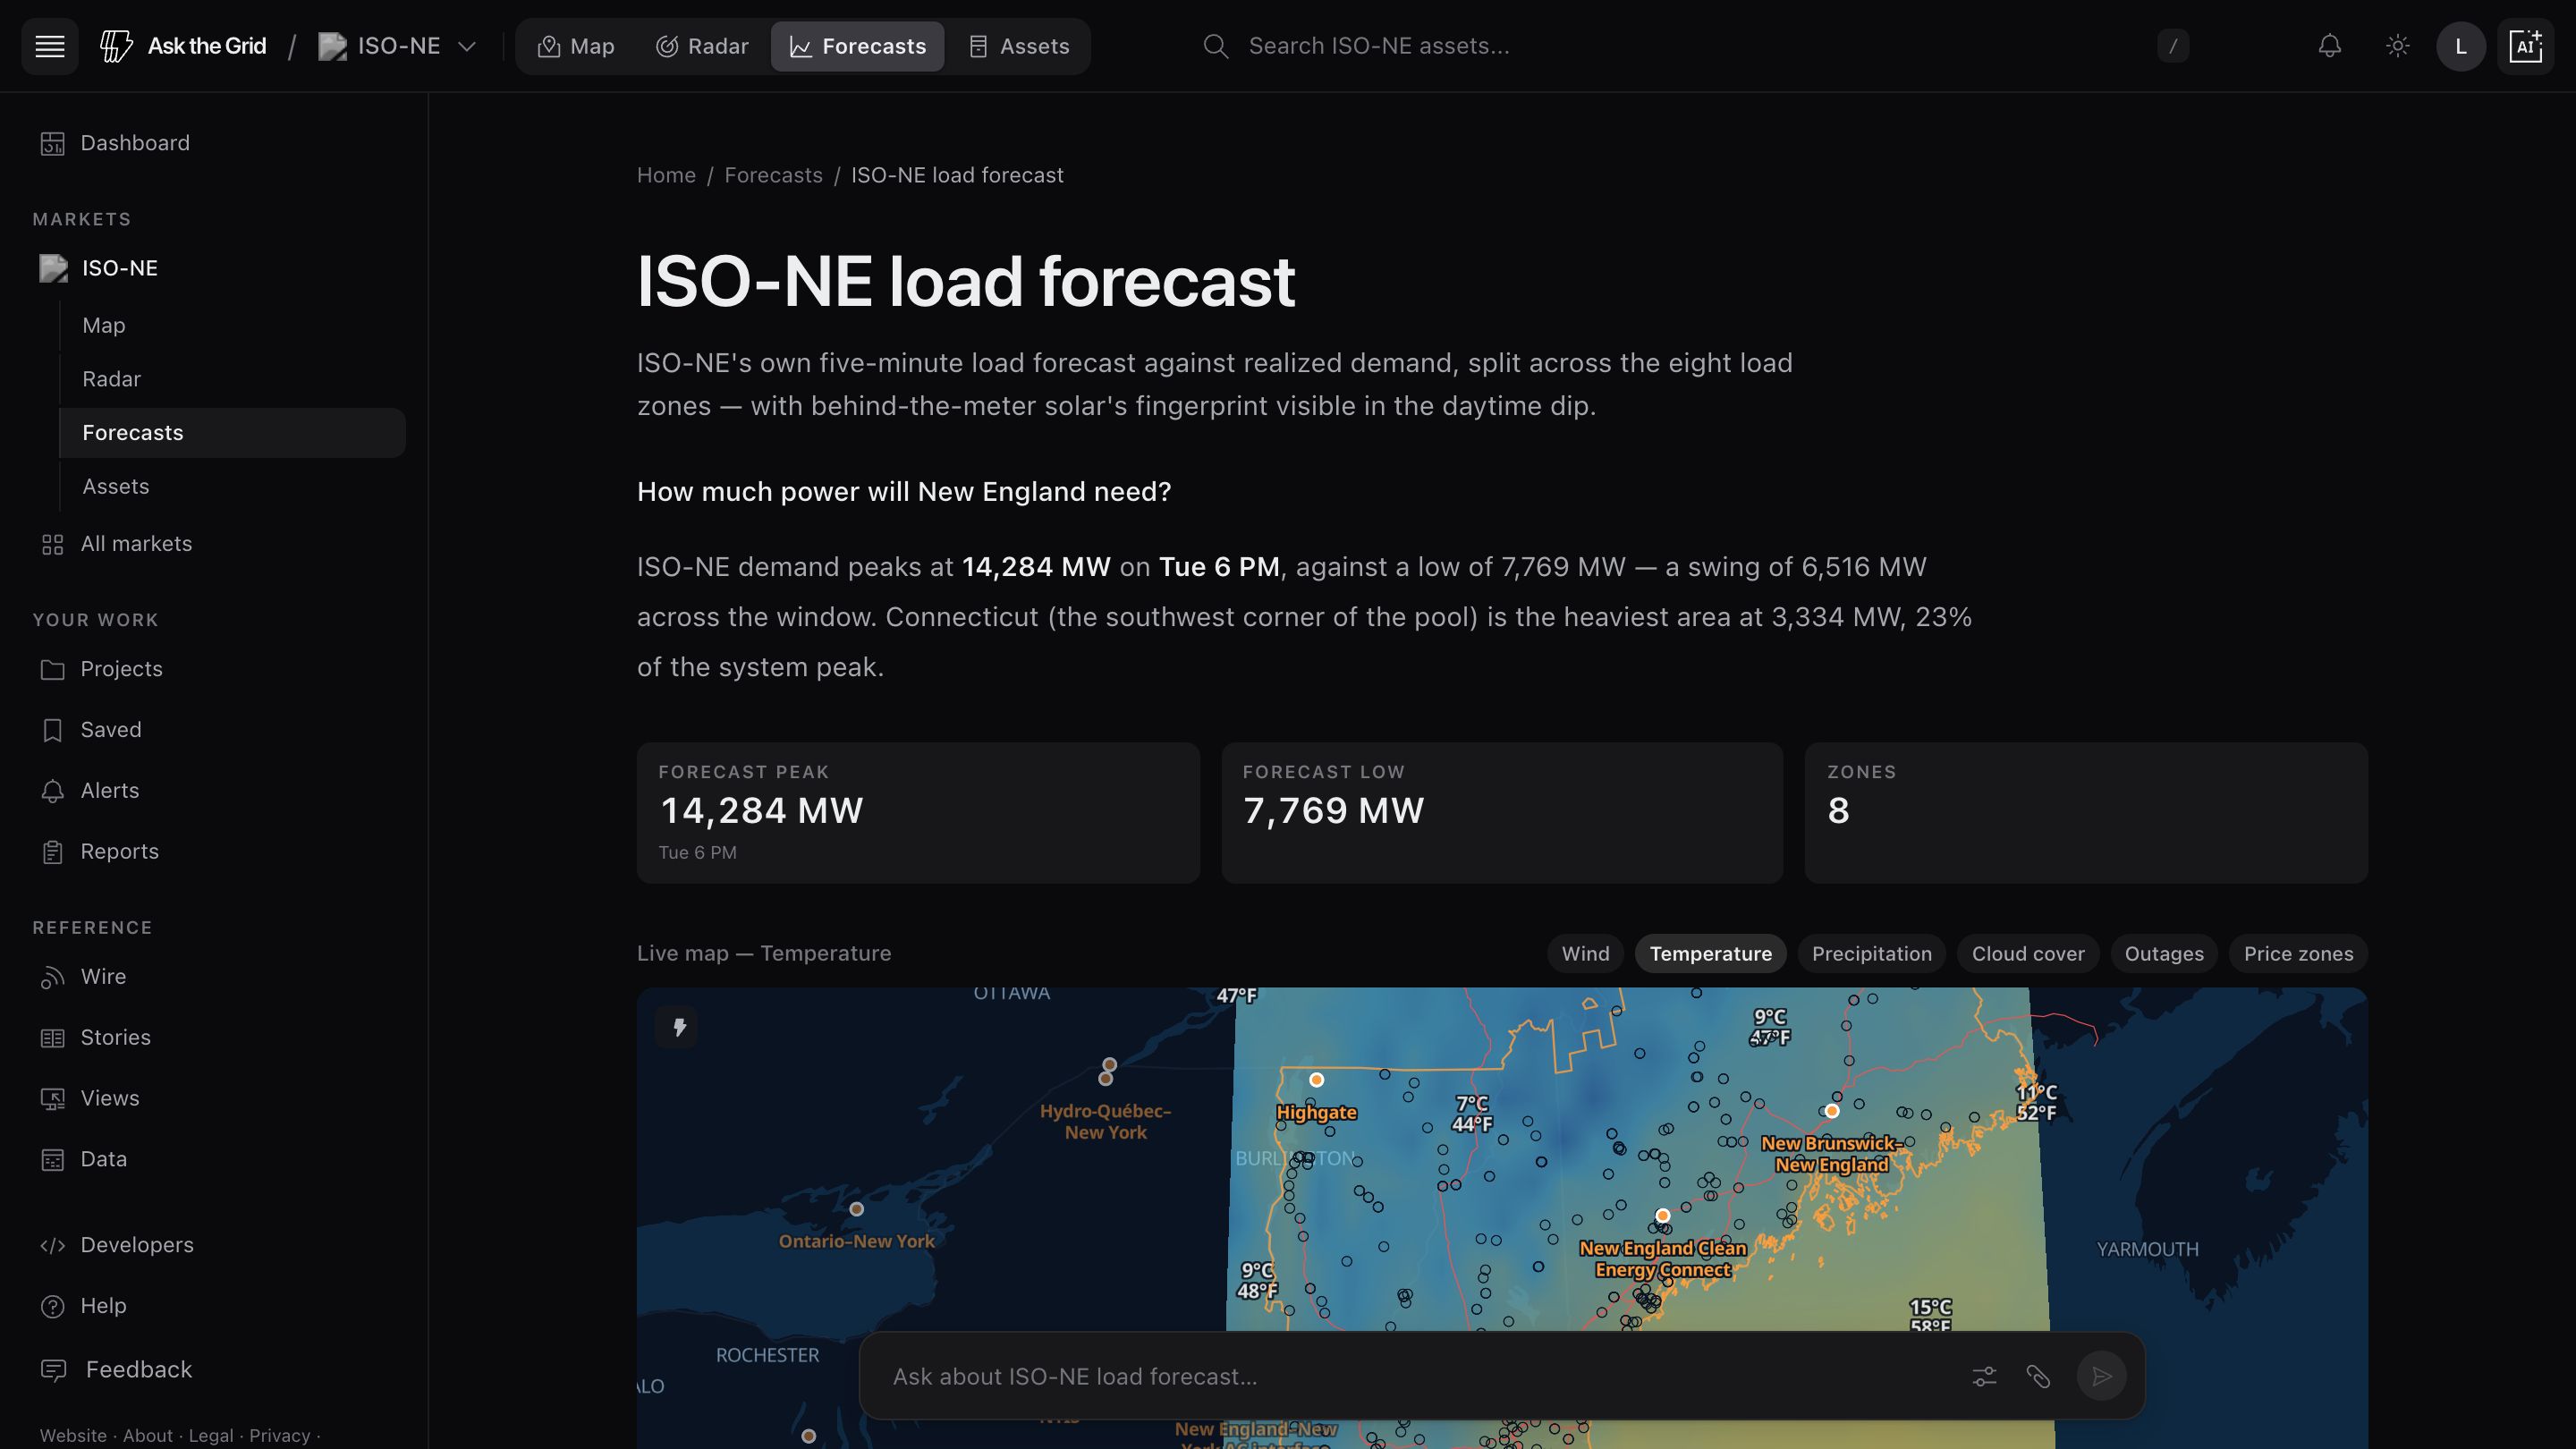Enable the Precipitation map layer

point(1871,954)
